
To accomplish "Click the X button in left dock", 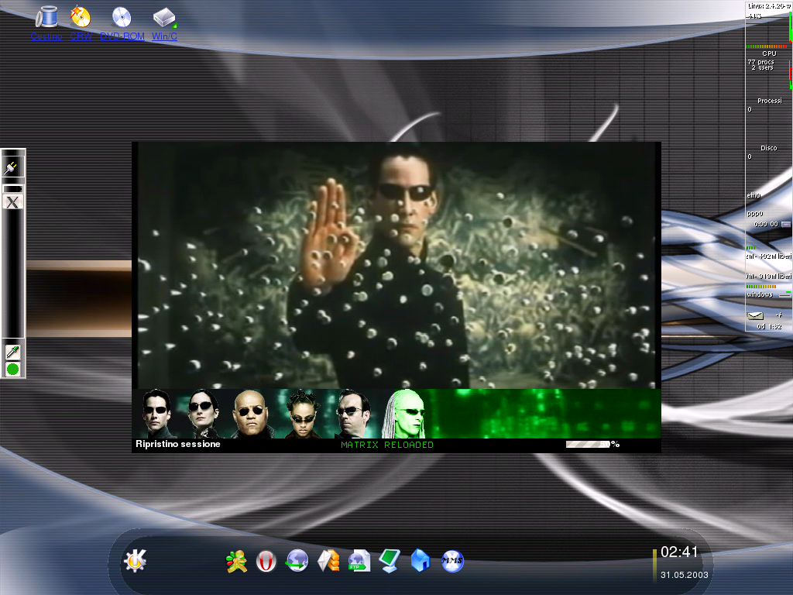I will (x=12, y=202).
